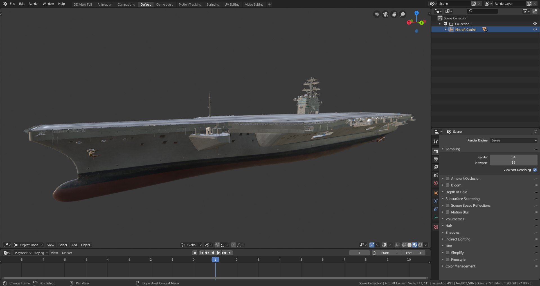Open the World properties tab icon

pyautogui.click(x=436, y=183)
